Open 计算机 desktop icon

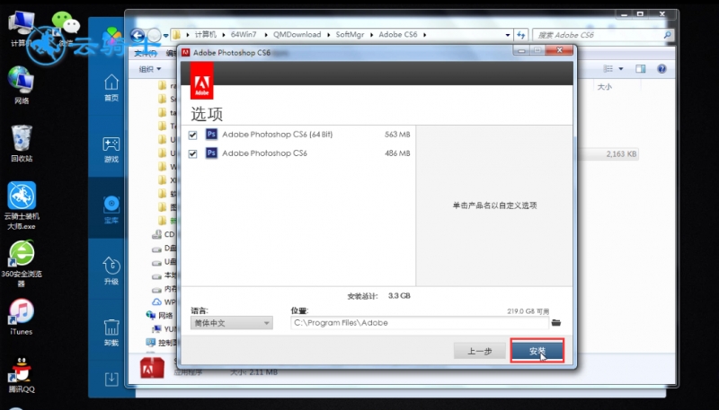coord(20,29)
